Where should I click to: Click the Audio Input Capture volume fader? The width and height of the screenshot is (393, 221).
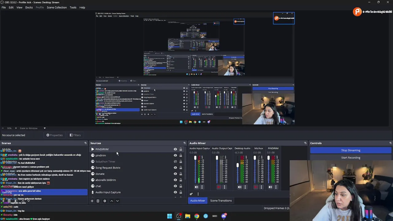(x=195, y=158)
